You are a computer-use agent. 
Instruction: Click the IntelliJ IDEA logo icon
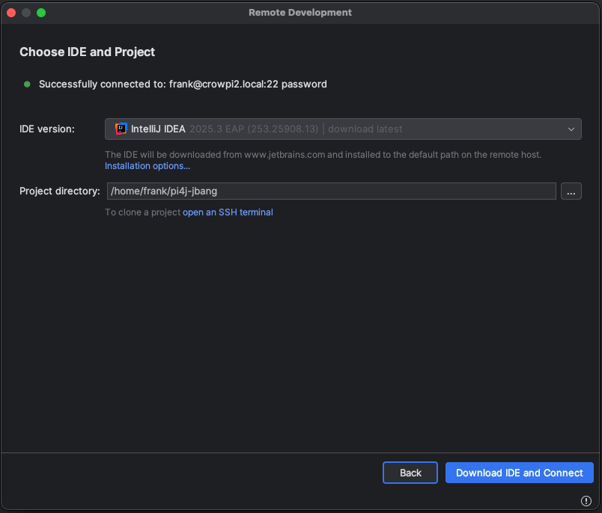[121, 129]
